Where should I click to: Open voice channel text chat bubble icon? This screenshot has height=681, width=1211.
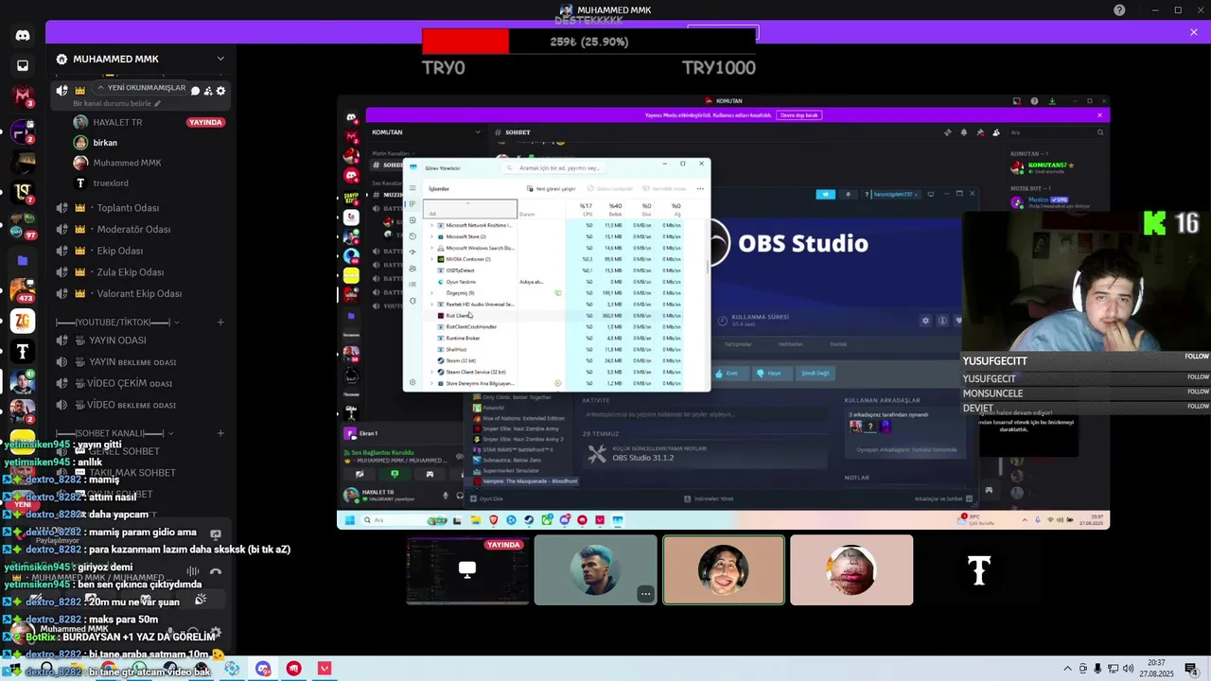tap(195, 91)
